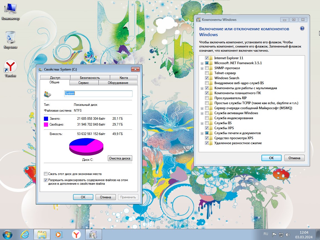Viewport: 320px width, 240px height.
Task: Open the Компьютер desktop icon
Action: click(10, 12)
